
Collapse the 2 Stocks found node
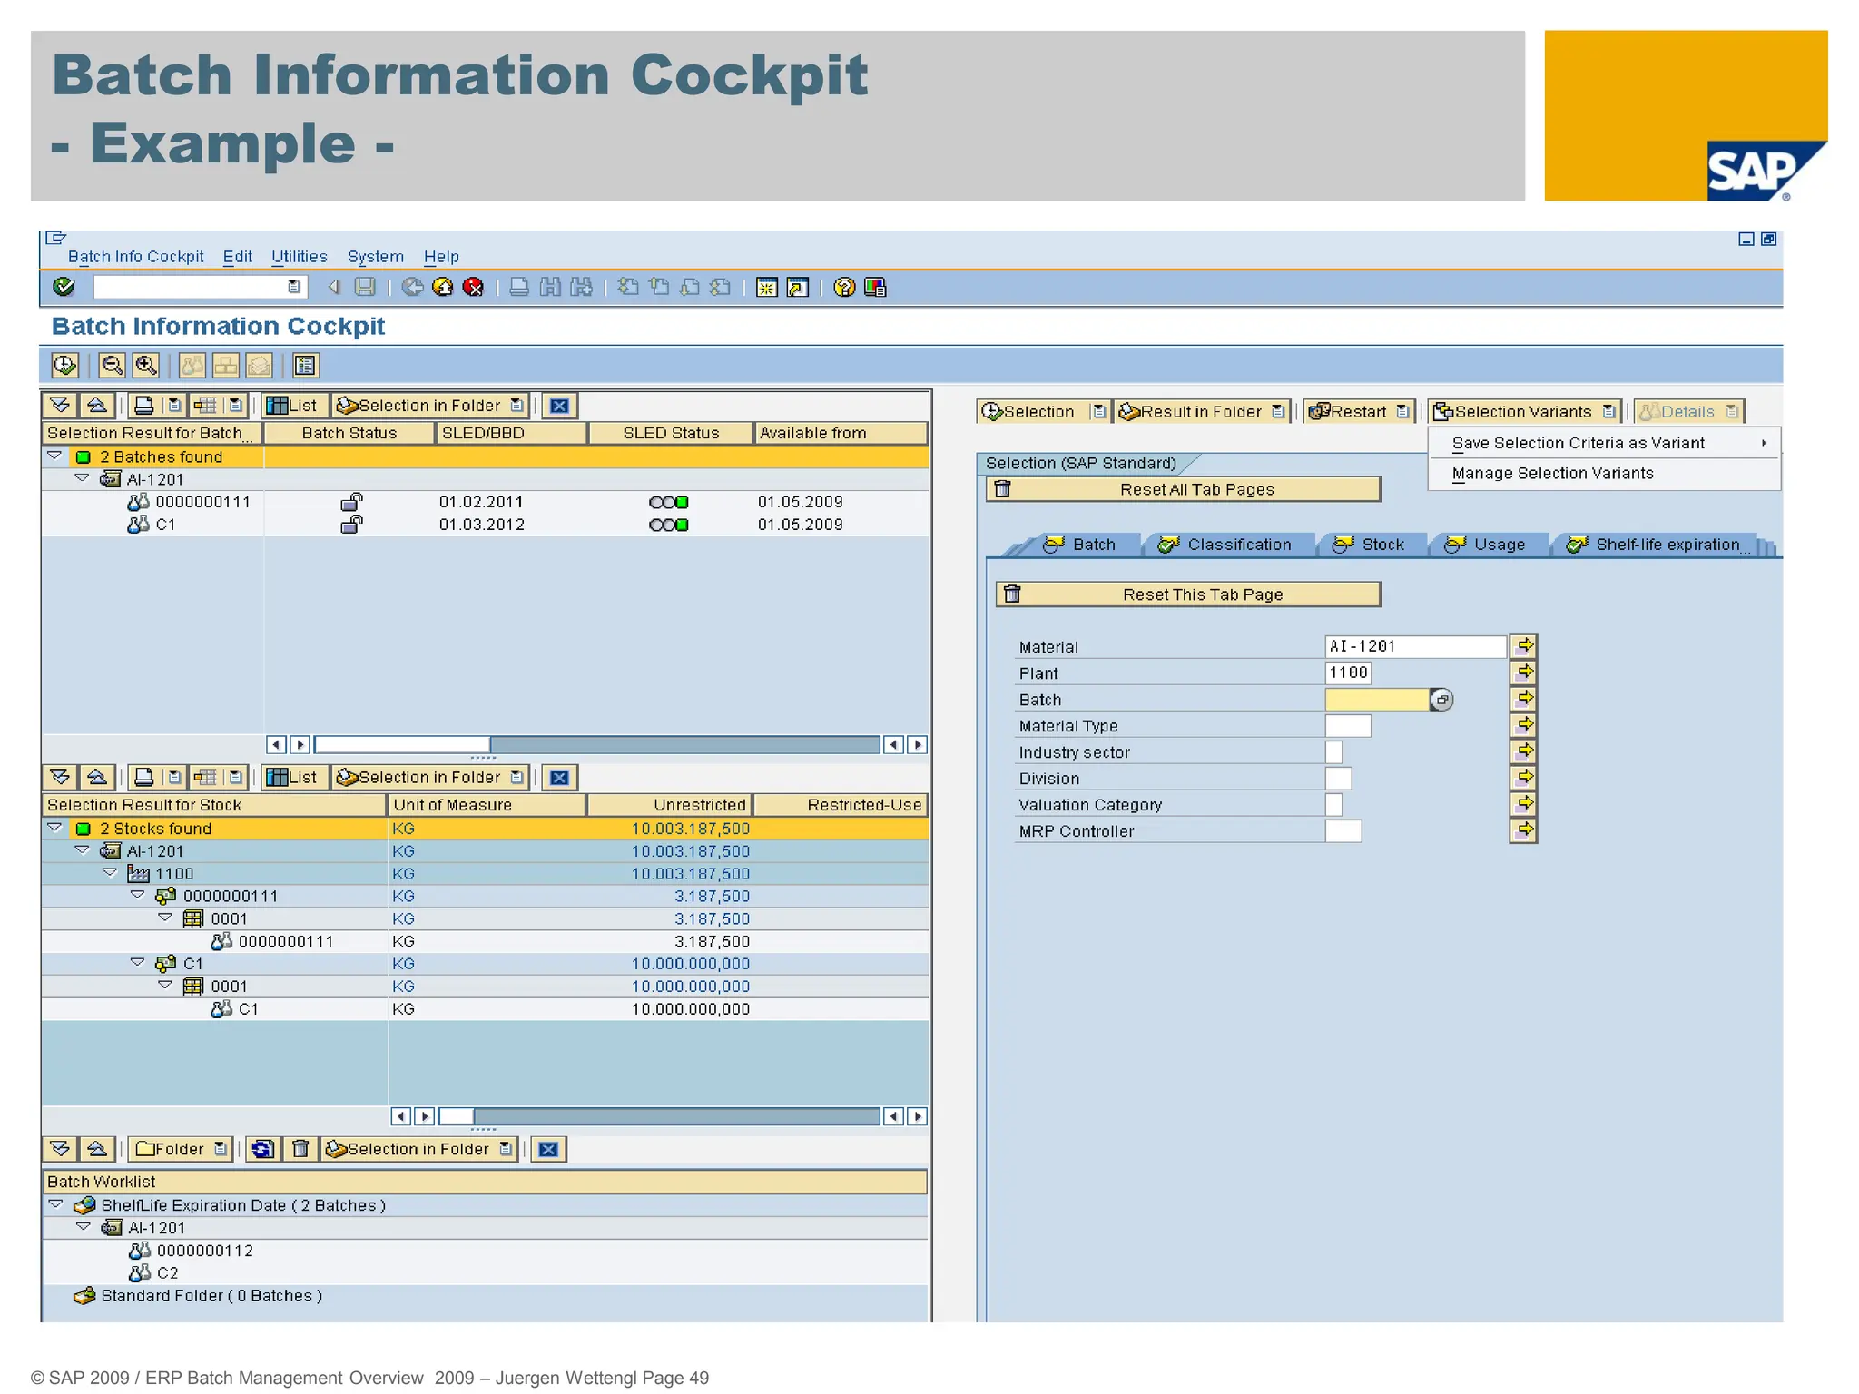(x=54, y=828)
